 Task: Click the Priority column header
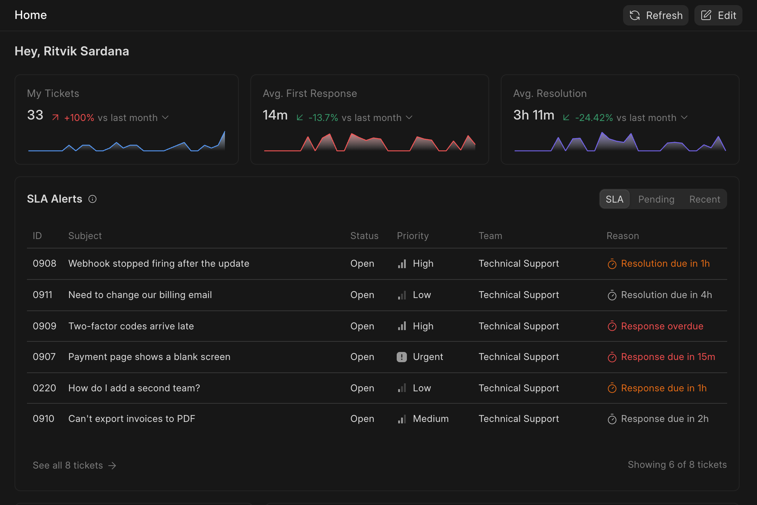click(x=413, y=236)
